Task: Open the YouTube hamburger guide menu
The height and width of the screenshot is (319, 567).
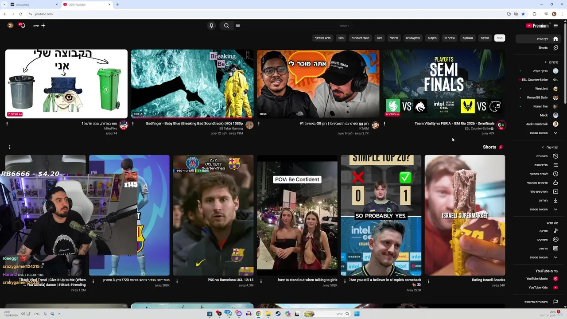Action: [x=555, y=26]
